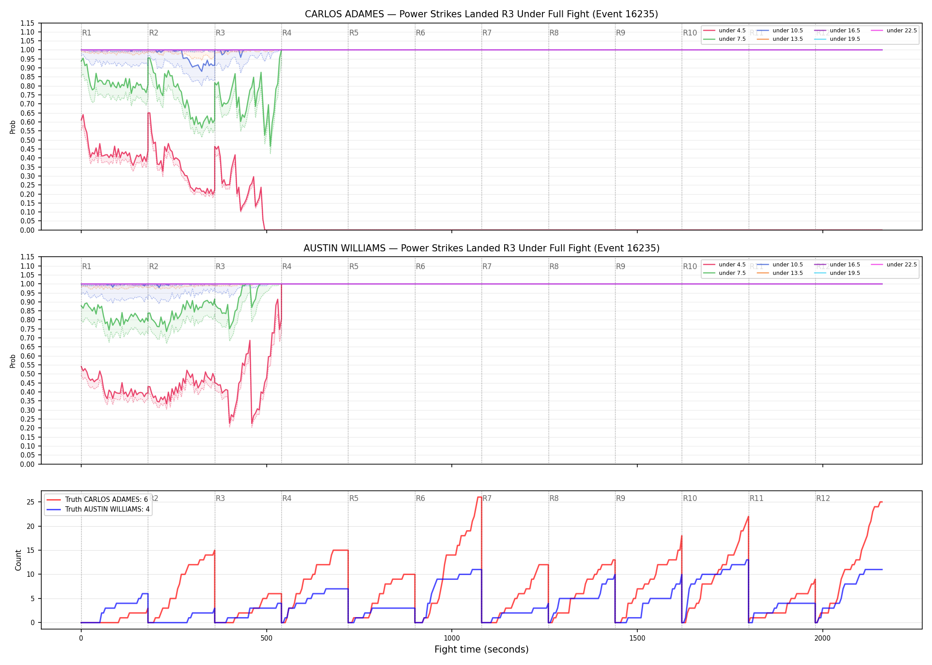Click "under 10.5" legend entry in top chart
This screenshot has width=932, height=665.
click(780, 31)
